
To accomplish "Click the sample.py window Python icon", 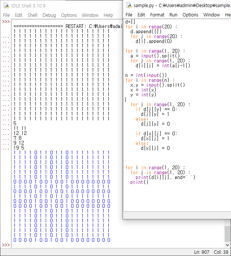I will (129, 5).
